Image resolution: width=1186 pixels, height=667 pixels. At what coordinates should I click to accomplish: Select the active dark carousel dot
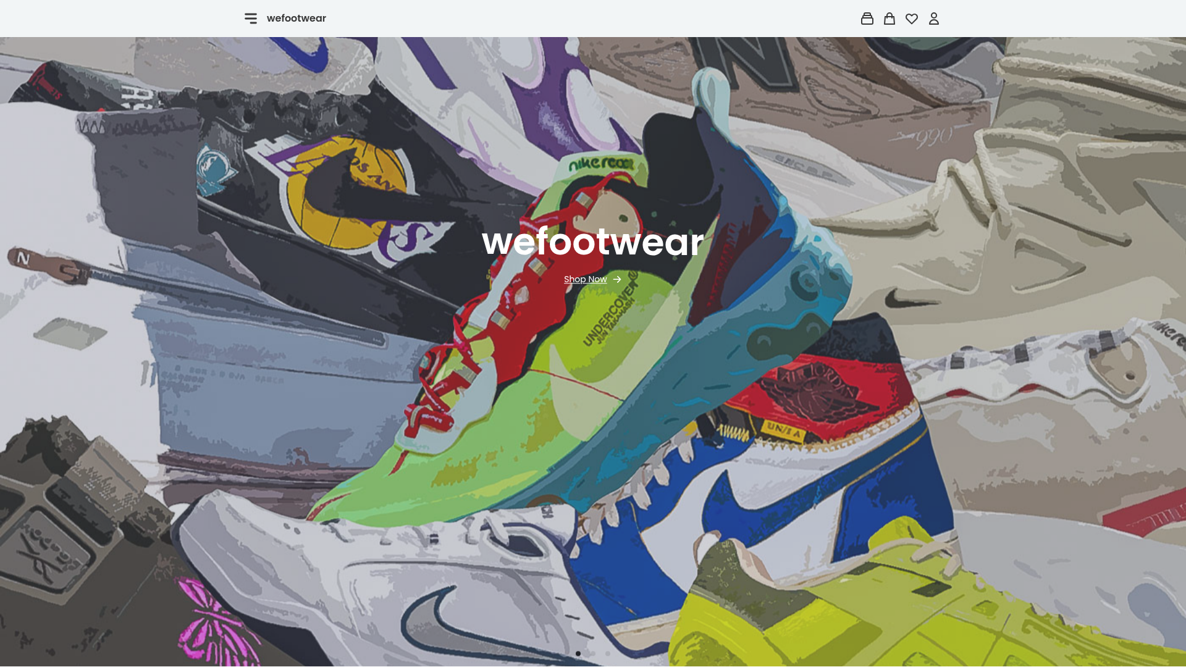point(578,653)
